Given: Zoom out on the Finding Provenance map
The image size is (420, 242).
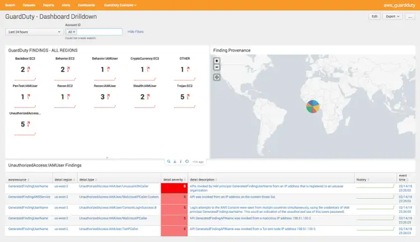Looking at the screenshot, I should click(217, 67).
